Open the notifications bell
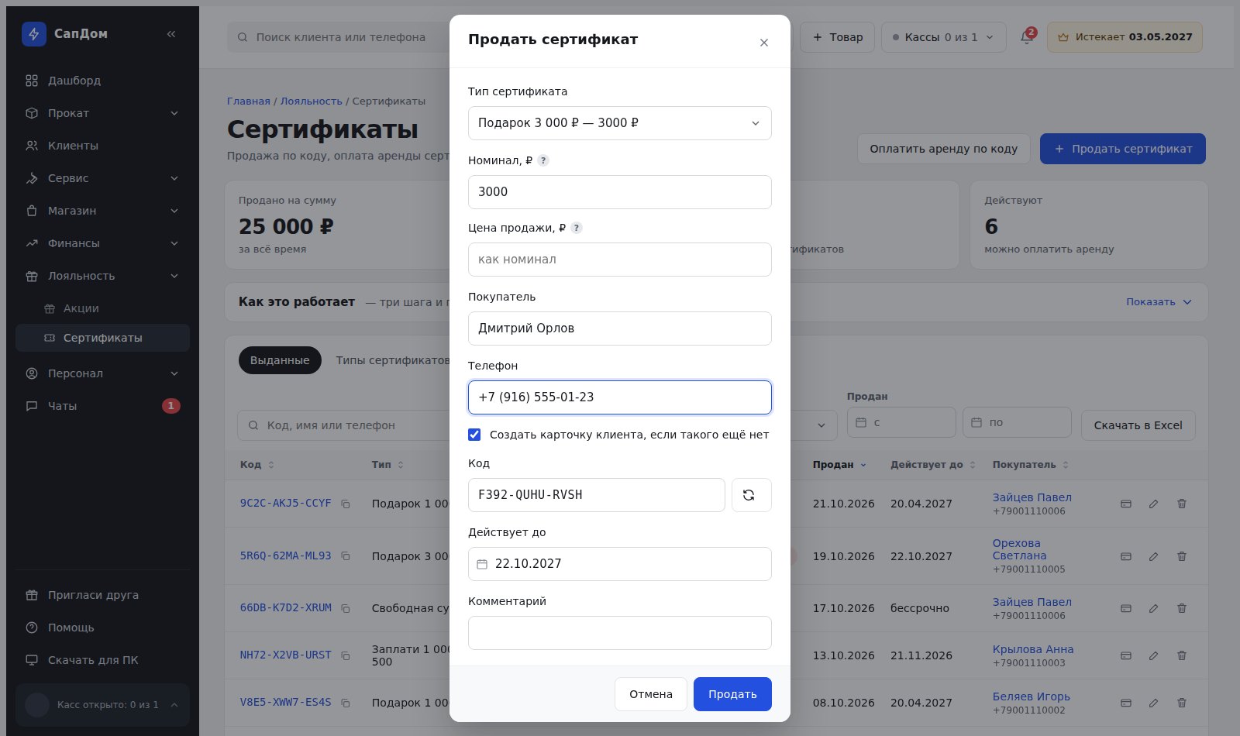1240x736 pixels. (1027, 37)
